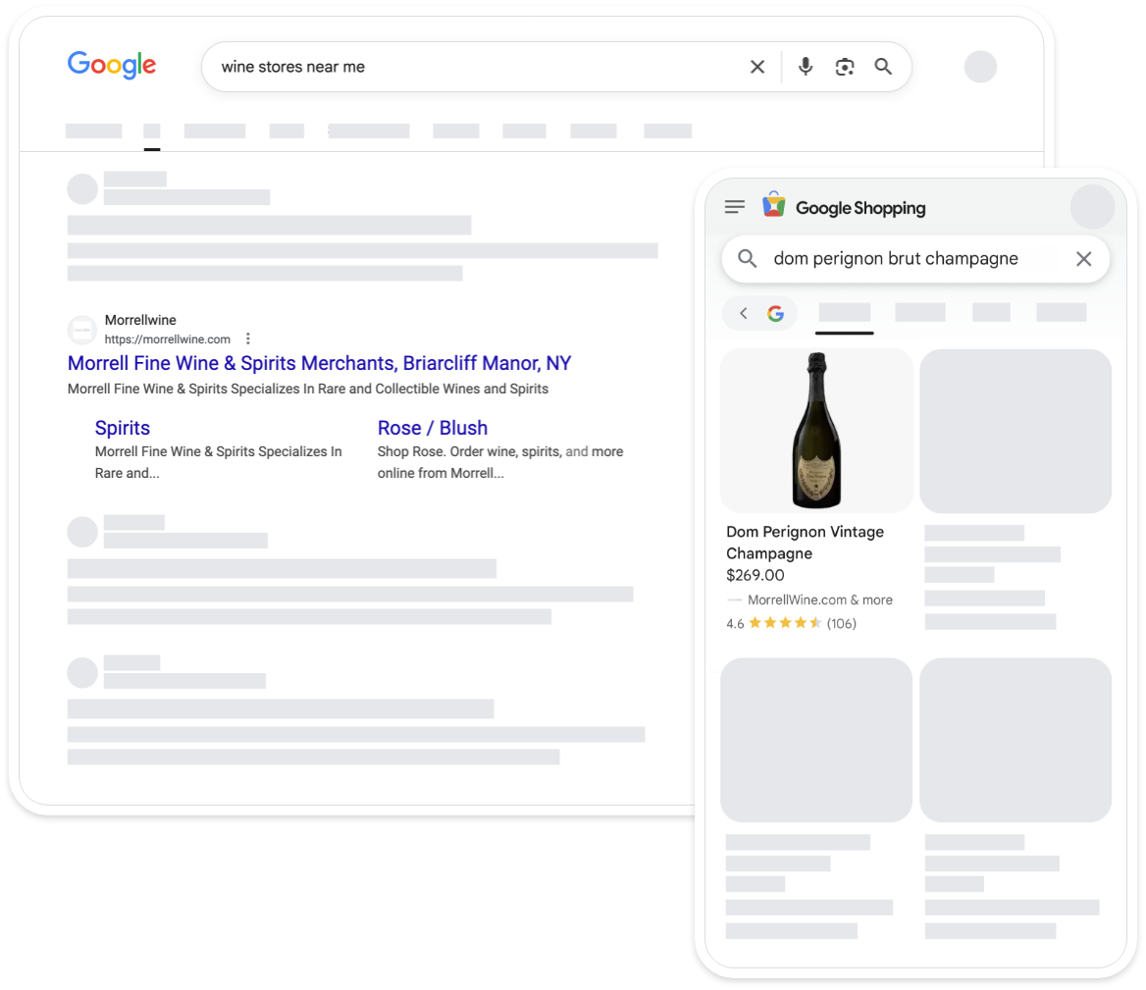The image size is (1146, 990).
Task: View the Dom Perignon bottle thumbnail
Action: click(815, 430)
